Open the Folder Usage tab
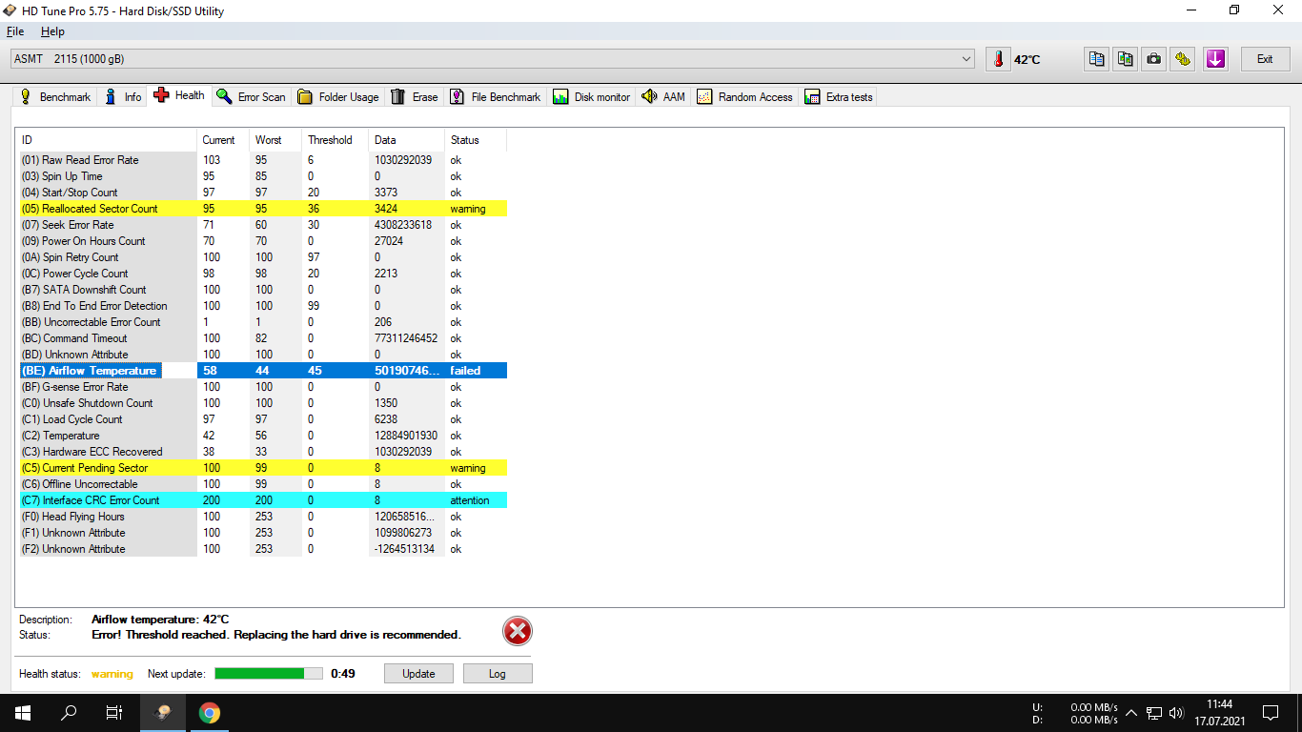1302x732 pixels. 338,97
